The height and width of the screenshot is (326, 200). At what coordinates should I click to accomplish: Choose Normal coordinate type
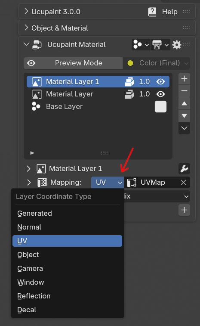[67, 227]
